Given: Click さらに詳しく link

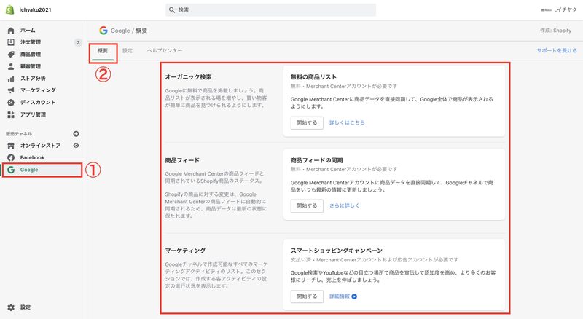Looking at the screenshot, I should click(344, 205).
